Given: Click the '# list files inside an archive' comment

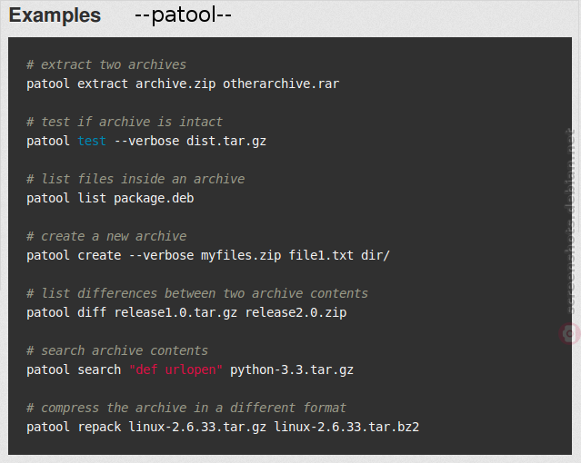Looking at the screenshot, I should click(x=135, y=179).
